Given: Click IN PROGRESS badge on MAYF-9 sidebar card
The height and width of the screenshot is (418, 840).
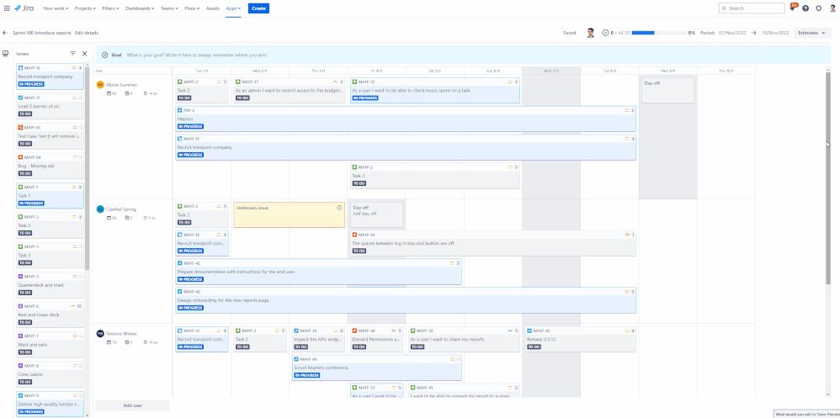Looking at the screenshot, I should point(31,411).
